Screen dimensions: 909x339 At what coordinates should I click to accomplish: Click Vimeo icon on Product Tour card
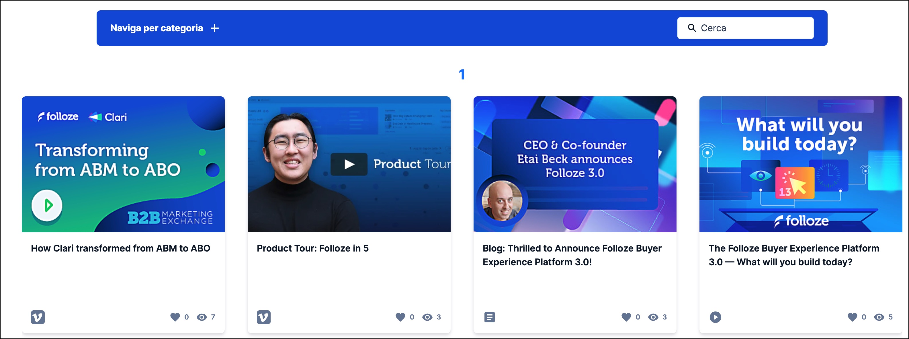click(264, 317)
